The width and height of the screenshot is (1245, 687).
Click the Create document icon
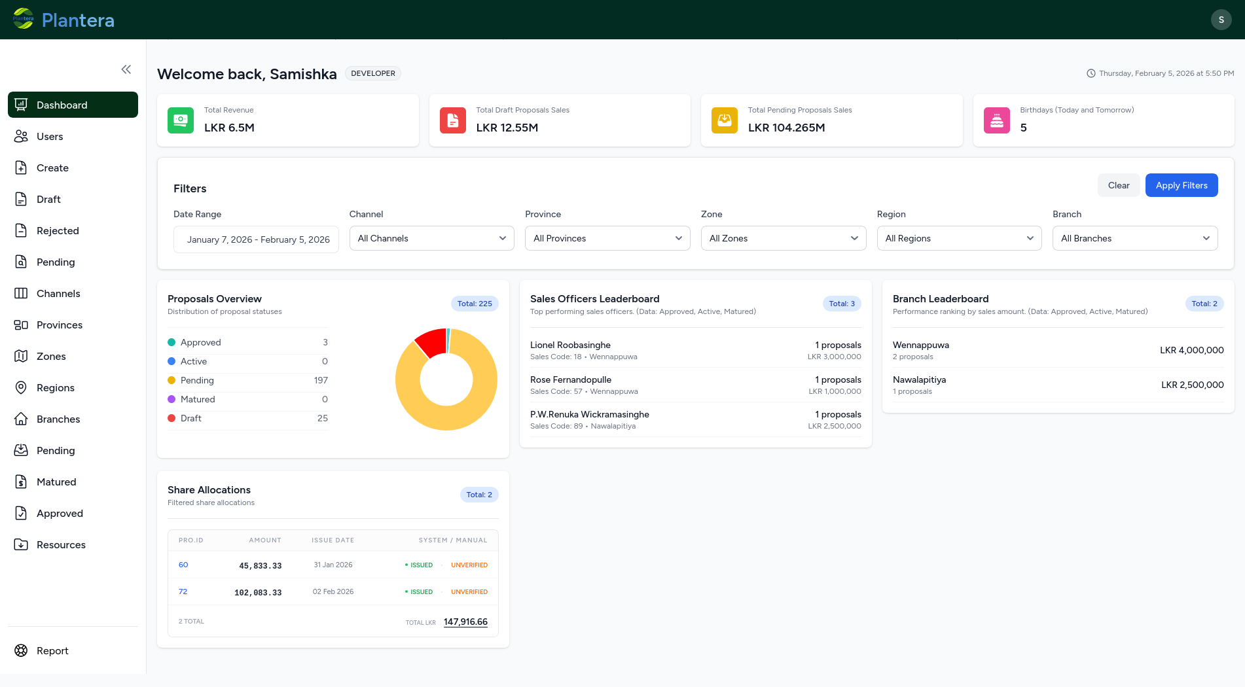[x=20, y=167]
